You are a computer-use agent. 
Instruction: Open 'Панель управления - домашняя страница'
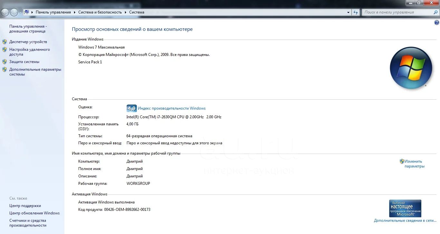click(x=28, y=29)
